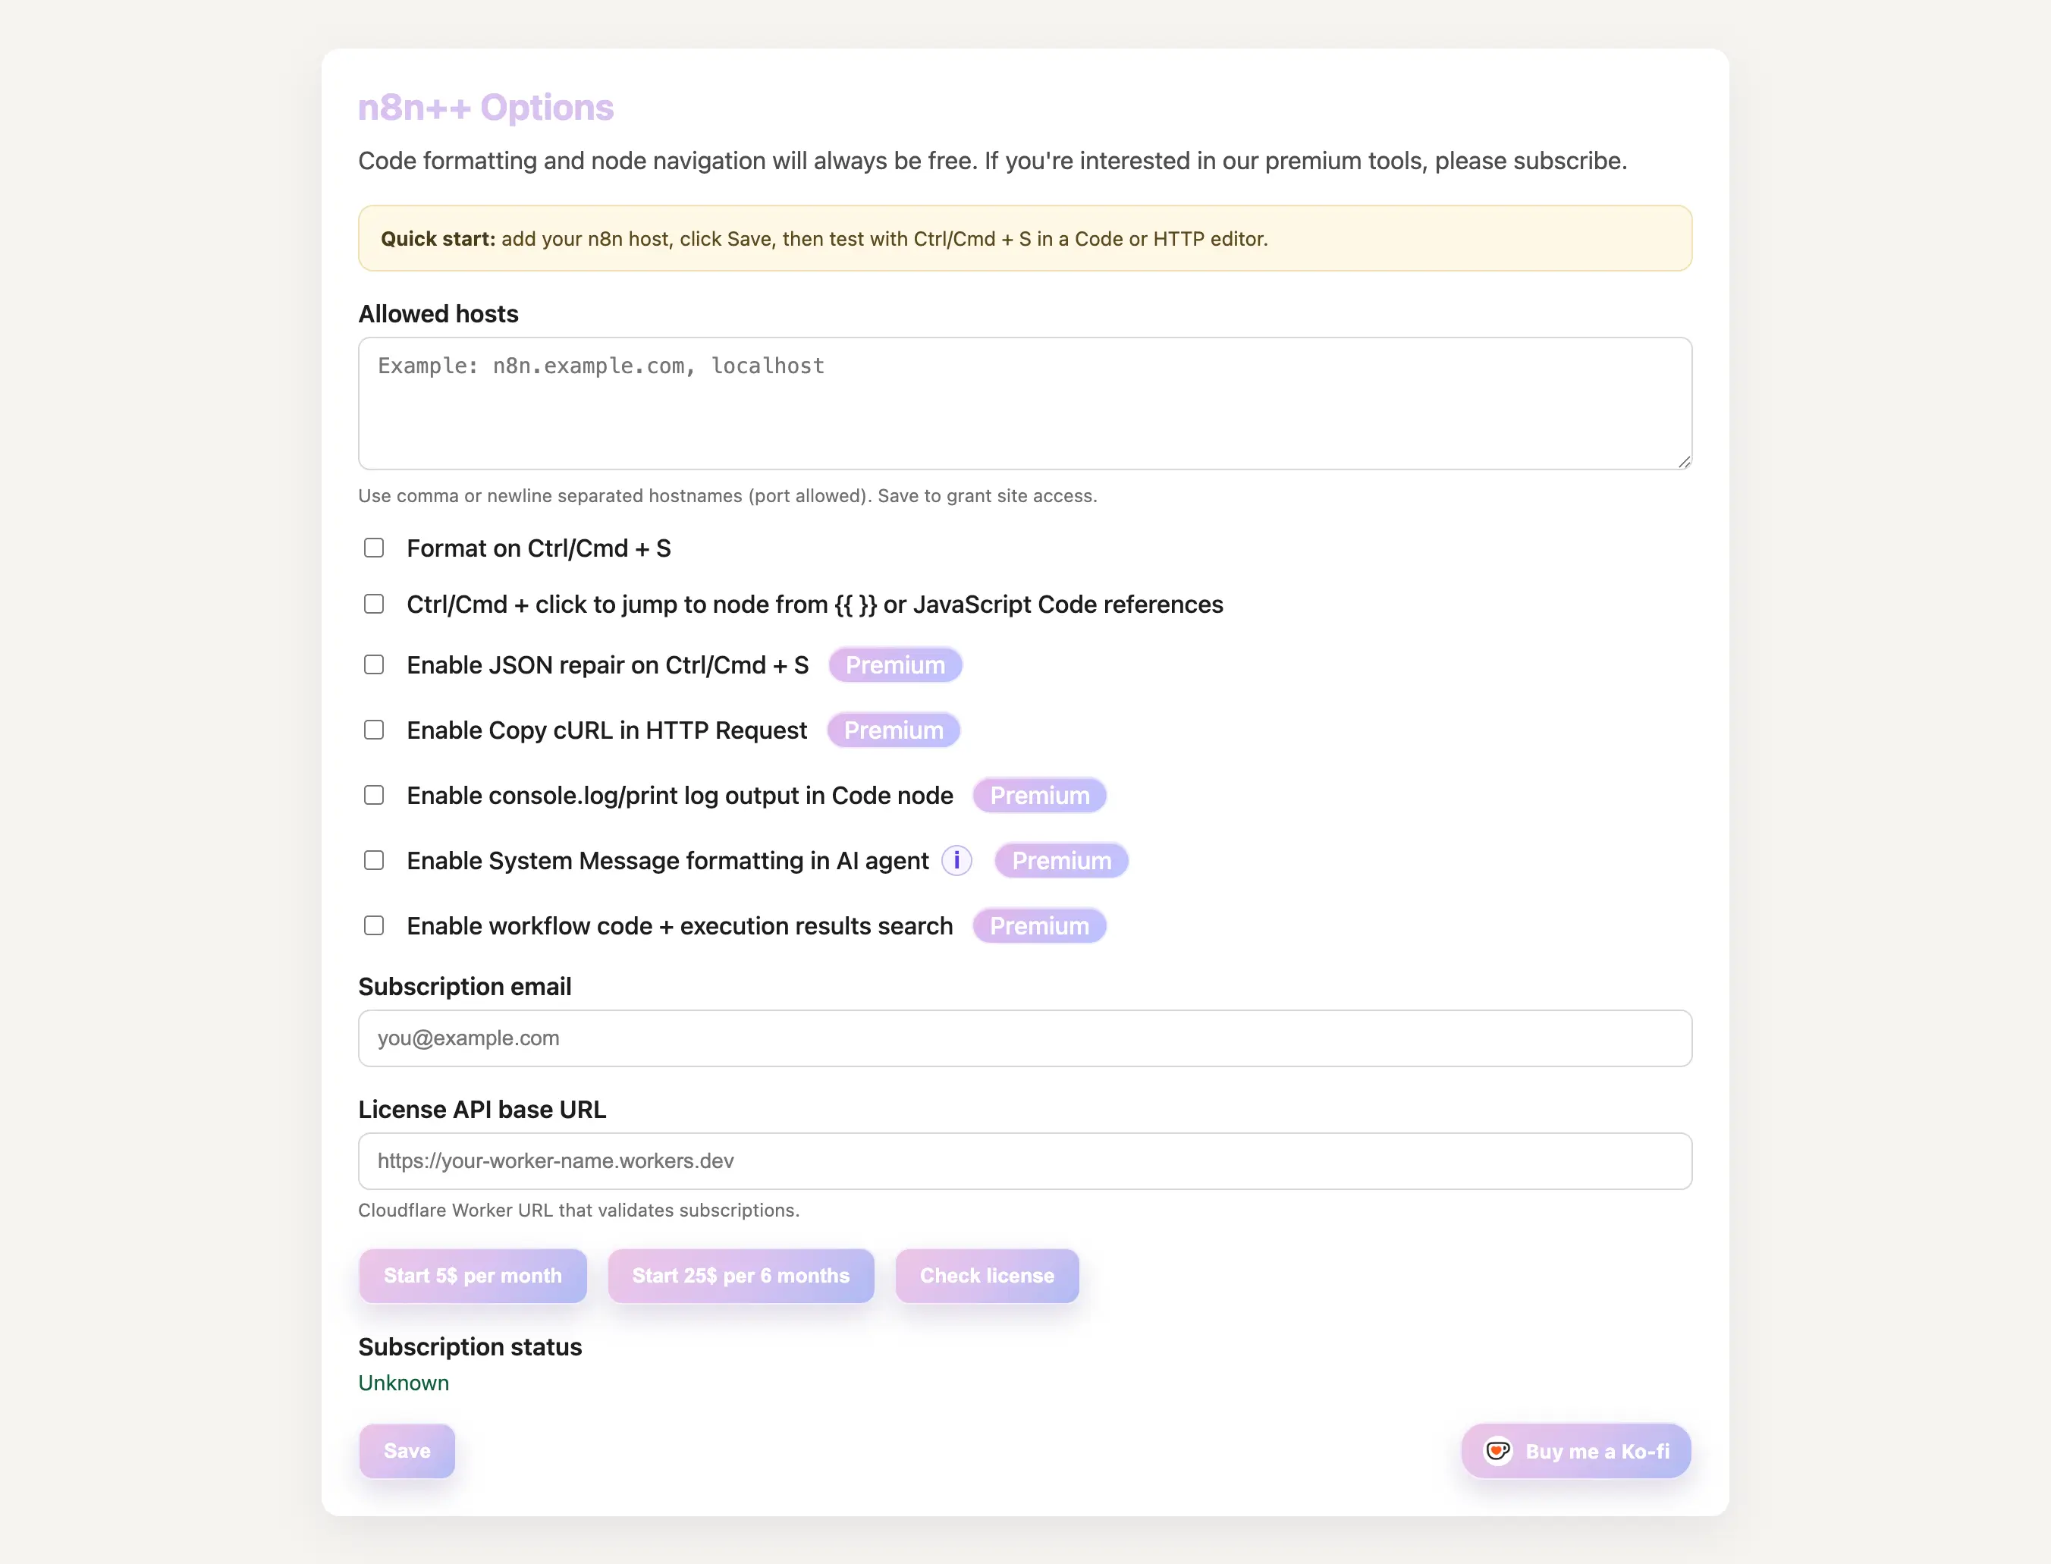Check Enable JSON repair on Ctrl/Cmd + S

(x=374, y=664)
